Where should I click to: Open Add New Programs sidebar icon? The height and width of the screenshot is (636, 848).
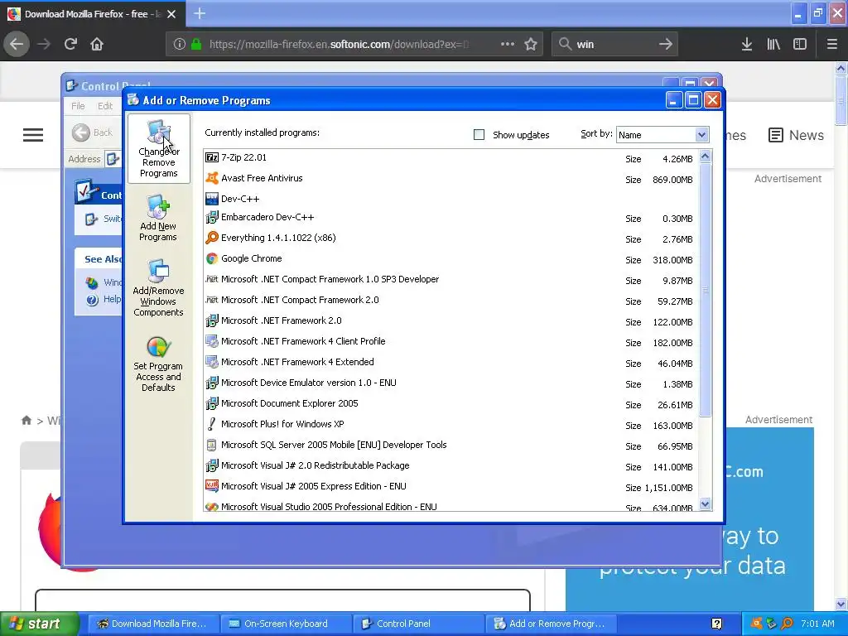(158, 218)
